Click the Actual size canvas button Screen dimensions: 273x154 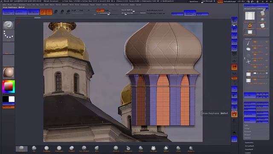click(x=234, y=42)
